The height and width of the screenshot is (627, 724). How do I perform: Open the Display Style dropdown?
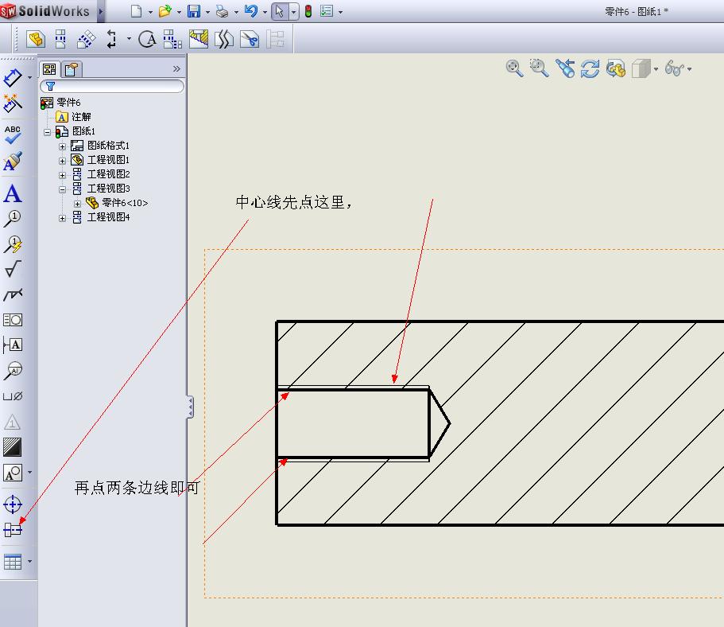pyautogui.click(x=656, y=69)
